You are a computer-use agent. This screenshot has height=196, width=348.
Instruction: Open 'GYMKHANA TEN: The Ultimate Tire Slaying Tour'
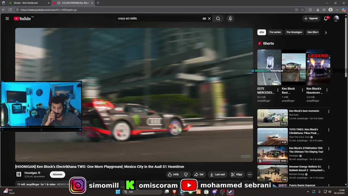(306, 150)
